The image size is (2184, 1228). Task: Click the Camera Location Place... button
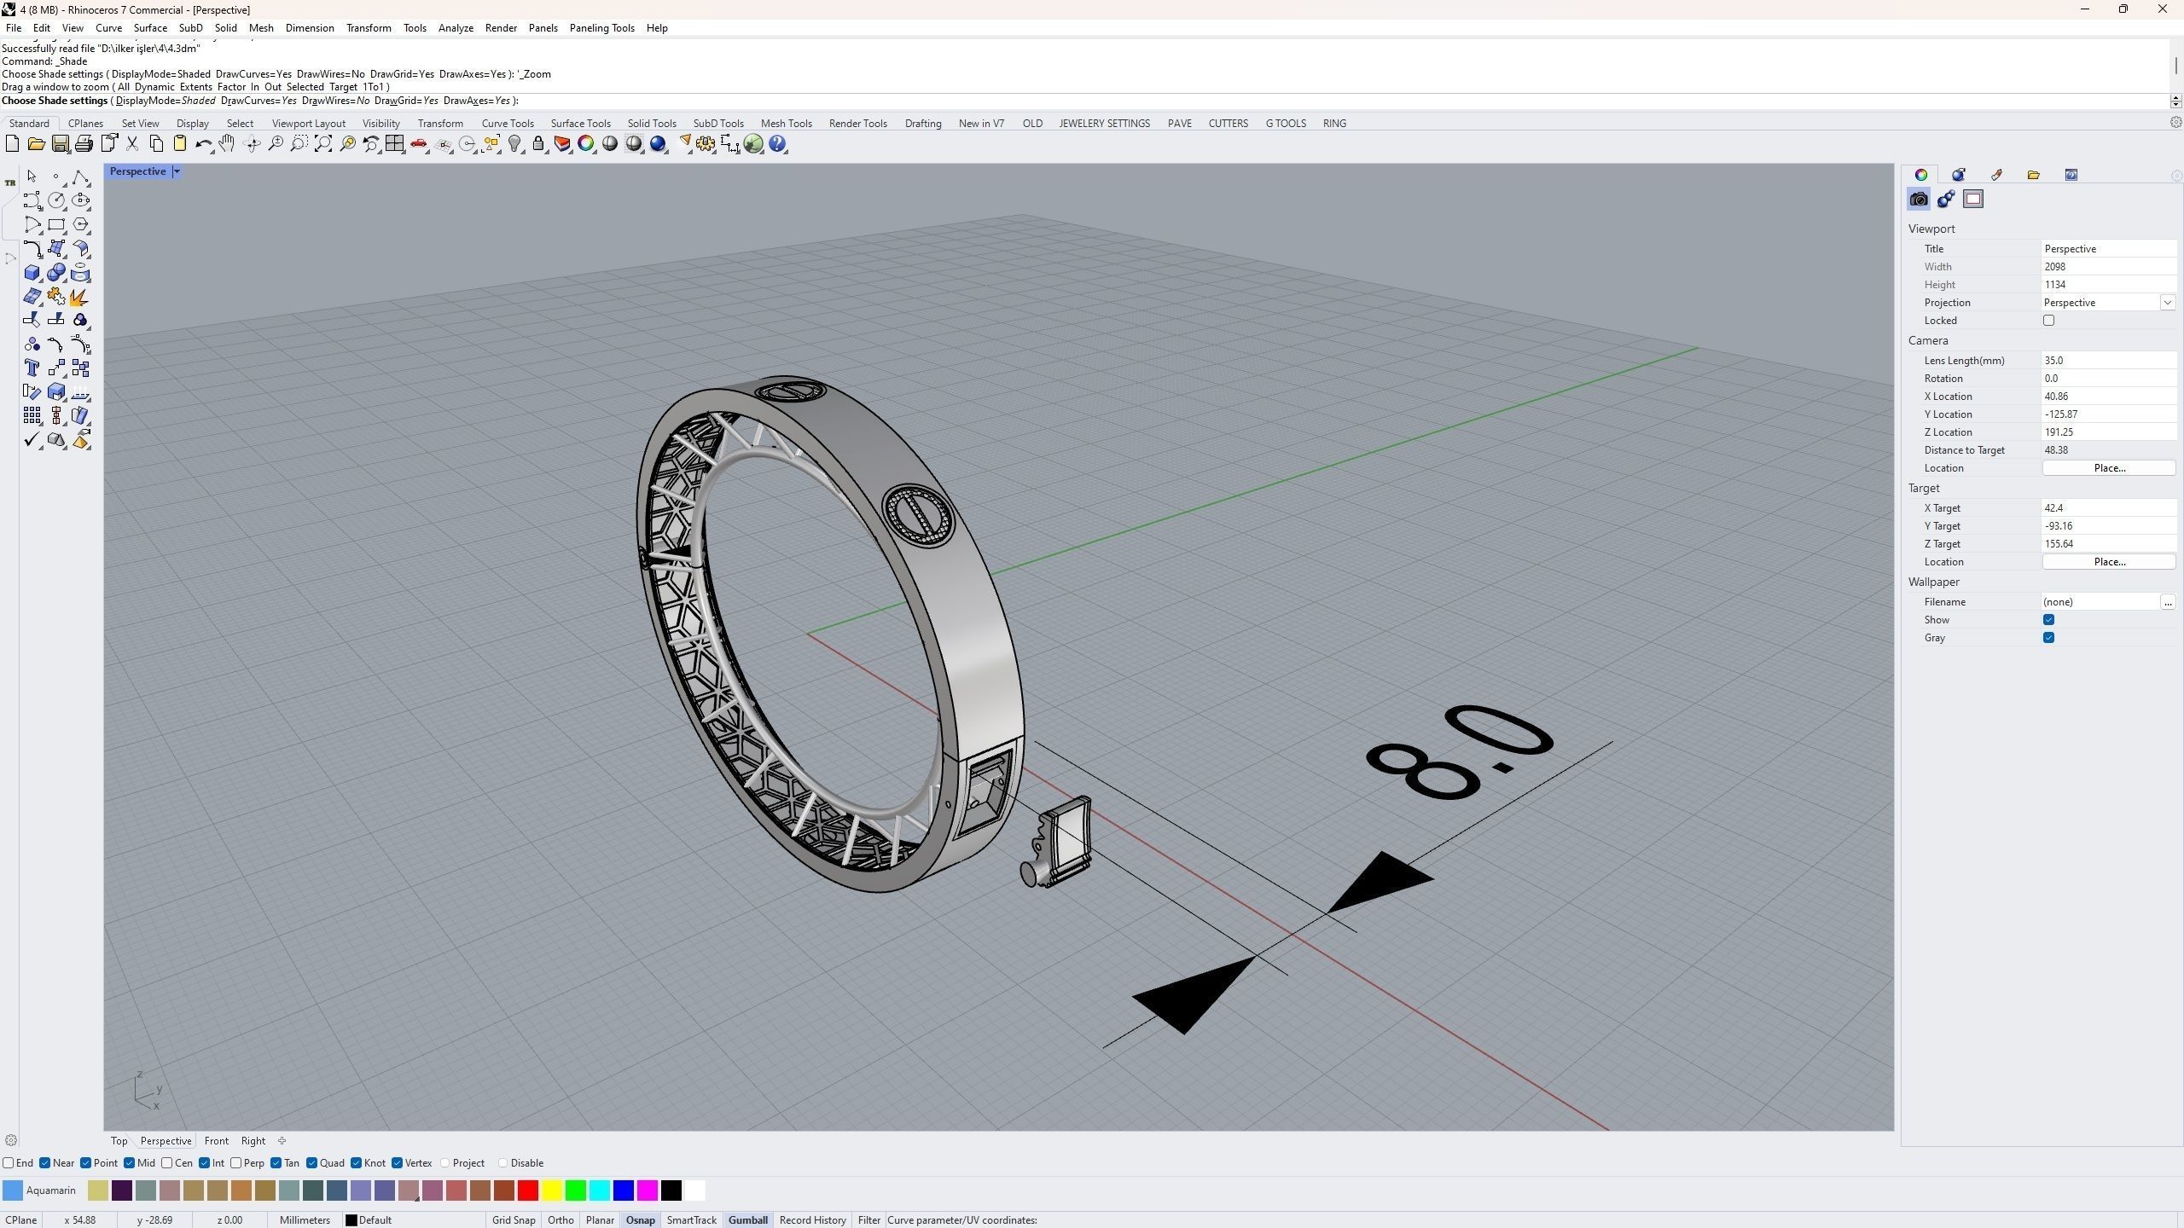2109,468
